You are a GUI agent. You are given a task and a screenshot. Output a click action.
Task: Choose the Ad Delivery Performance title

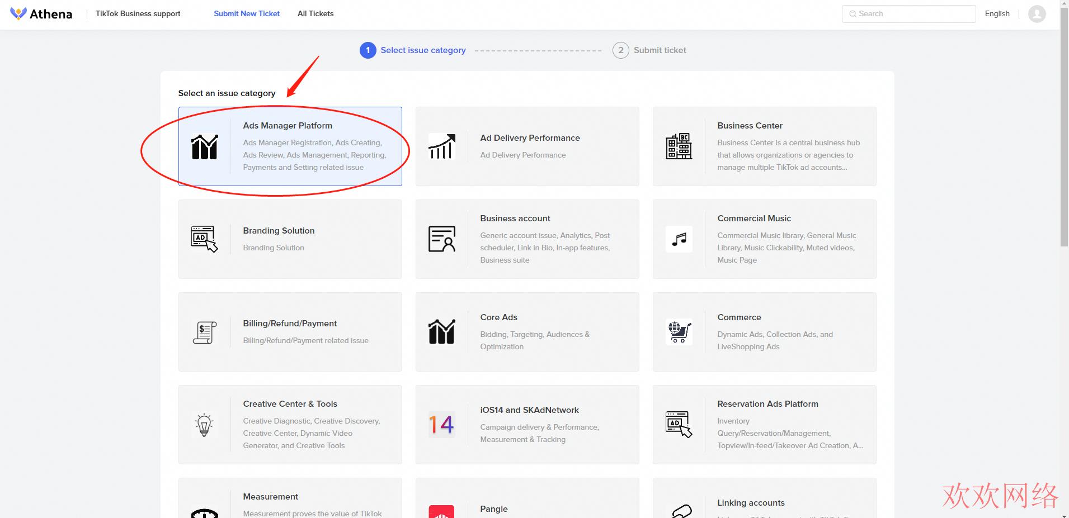tap(530, 138)
